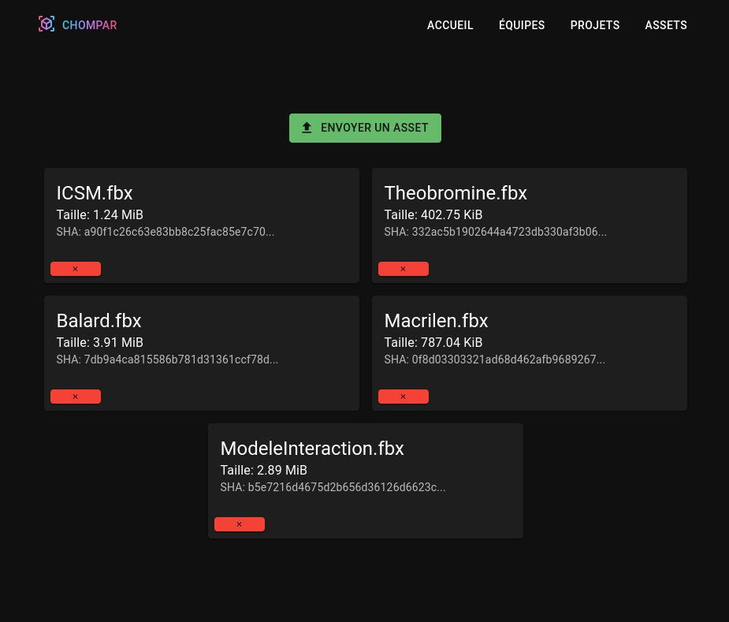
Task: Navigate to Projets
Action: [595, 25]
